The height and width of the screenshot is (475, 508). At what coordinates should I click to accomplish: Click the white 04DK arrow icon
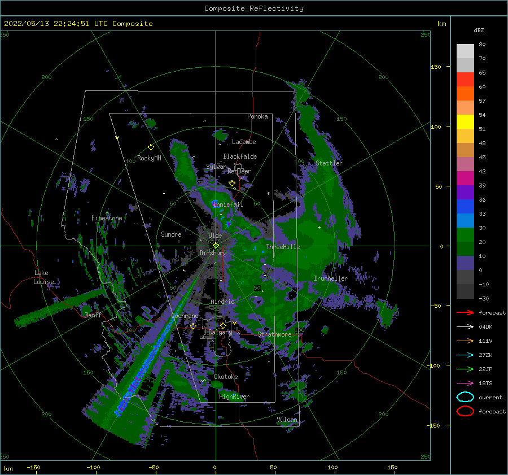[x=465, y=327]
